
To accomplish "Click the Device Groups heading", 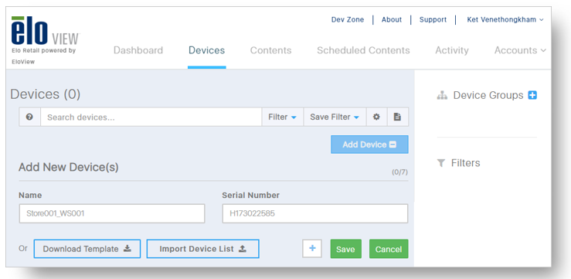I will pyautogui.click(x=488, y=95).
